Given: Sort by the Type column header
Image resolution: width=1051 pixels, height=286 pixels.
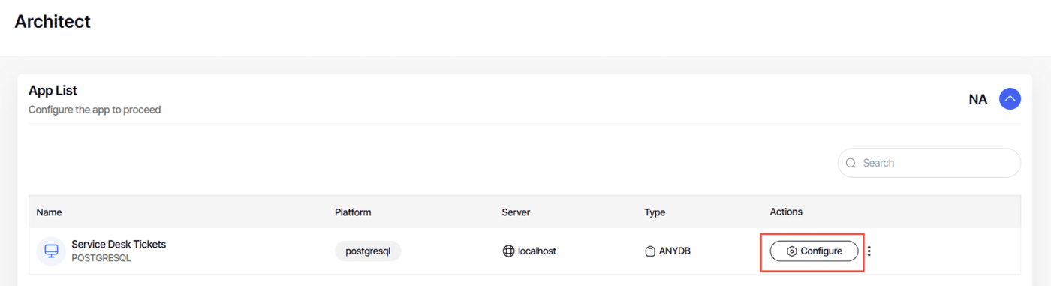Looking at the screenshot, I should pyautogui.click(x=655, y=212).
